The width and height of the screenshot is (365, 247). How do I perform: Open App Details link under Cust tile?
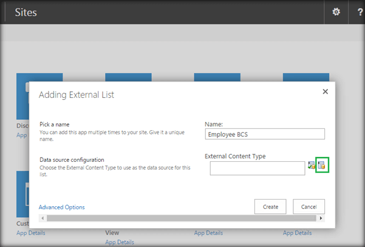[30, 232]
